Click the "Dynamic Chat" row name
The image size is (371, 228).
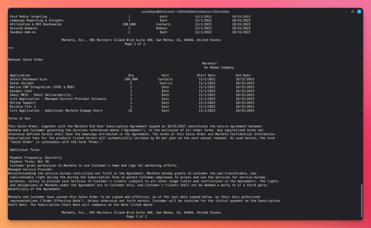[x=21, y=91]
